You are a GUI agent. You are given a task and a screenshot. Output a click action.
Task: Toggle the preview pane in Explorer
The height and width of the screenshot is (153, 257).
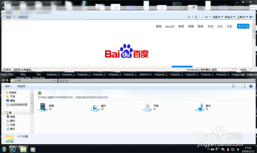[x=243, y=86]
